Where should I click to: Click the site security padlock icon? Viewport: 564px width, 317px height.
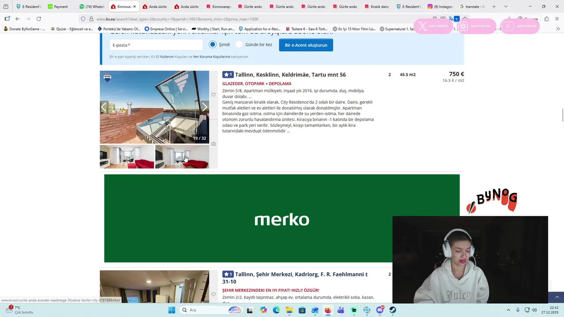[x=91, y=19]
